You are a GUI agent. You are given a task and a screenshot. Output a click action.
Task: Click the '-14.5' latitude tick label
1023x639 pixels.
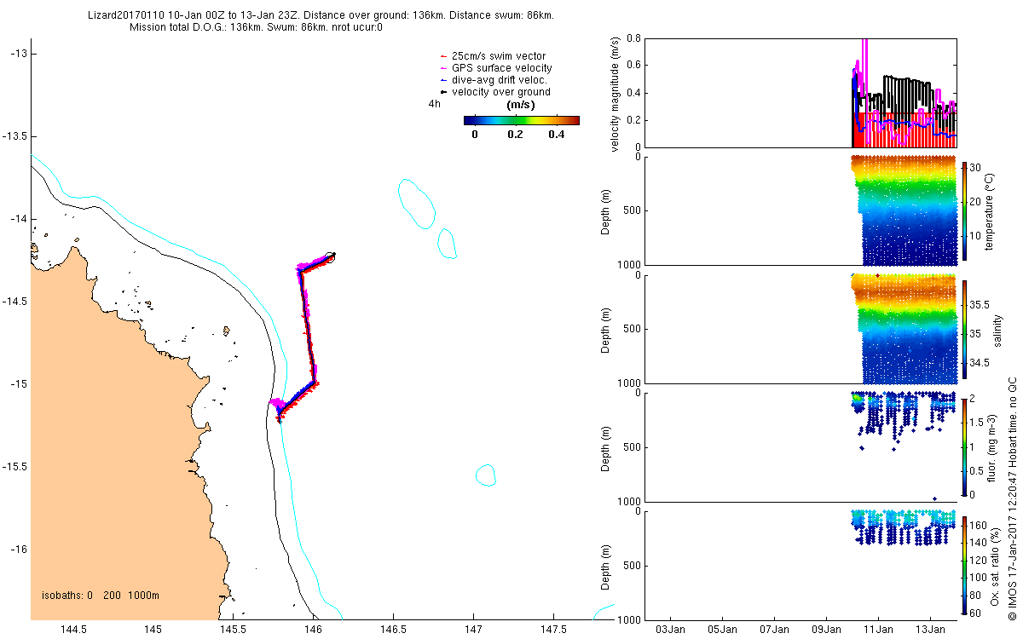pyautogui.click(x=15, y=302)
